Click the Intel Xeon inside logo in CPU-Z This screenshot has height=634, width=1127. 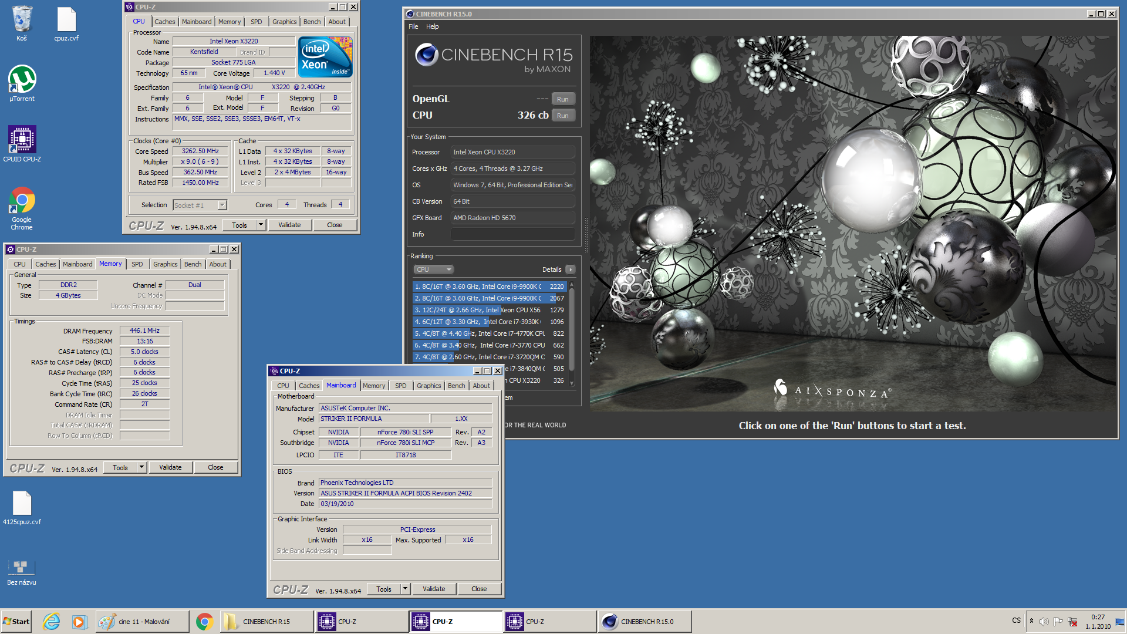click(325, 56)
